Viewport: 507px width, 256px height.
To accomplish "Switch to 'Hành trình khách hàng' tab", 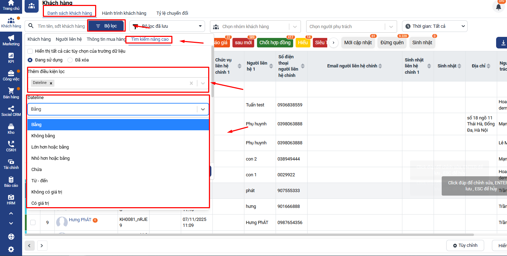I will click(124, 13).
